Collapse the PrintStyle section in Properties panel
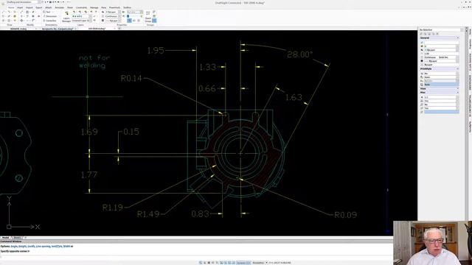472x265 pixels. click(457, 68)
